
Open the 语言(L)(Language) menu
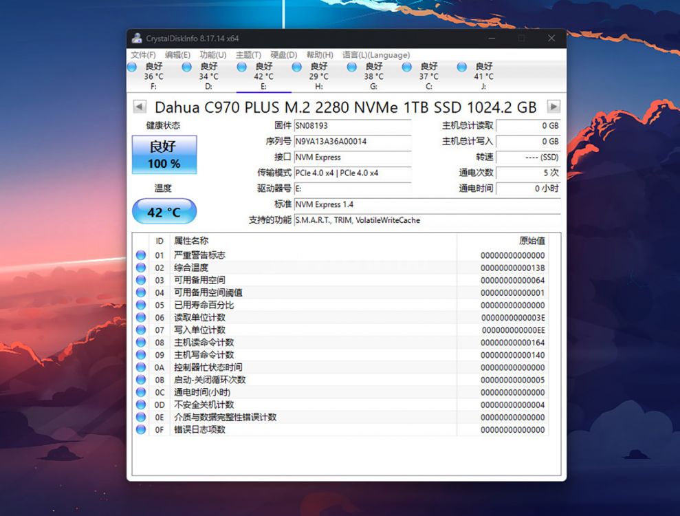pos(376,54)
